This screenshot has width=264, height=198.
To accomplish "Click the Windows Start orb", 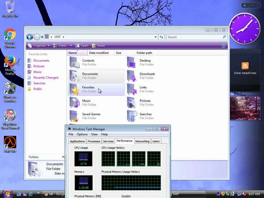I will (7, 194).
